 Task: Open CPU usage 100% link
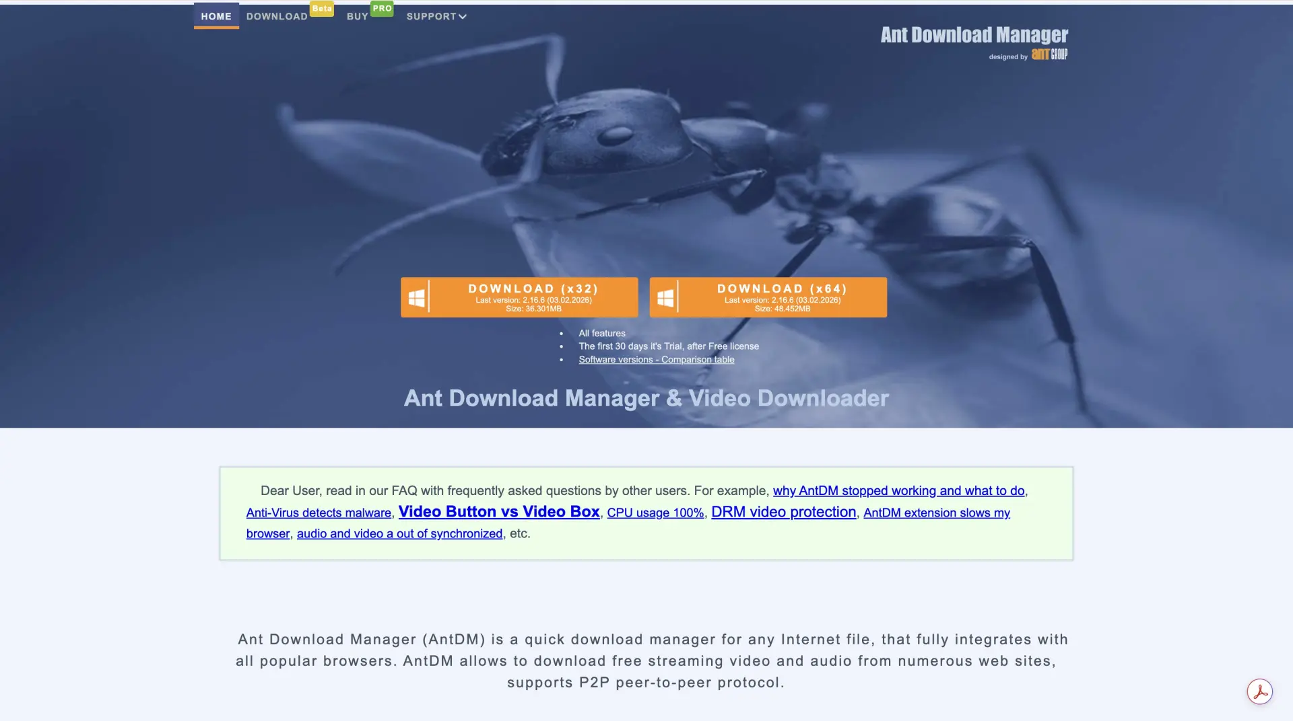point(655,513)
